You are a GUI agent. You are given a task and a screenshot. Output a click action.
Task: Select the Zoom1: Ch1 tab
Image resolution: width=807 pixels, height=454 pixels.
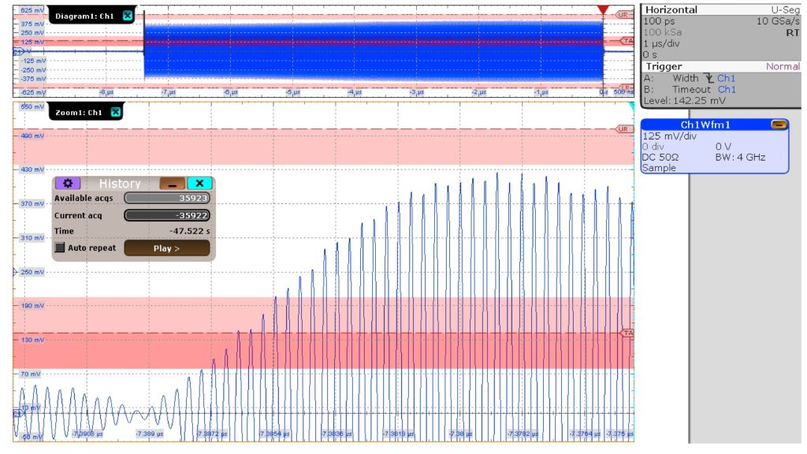pos(79,112)
